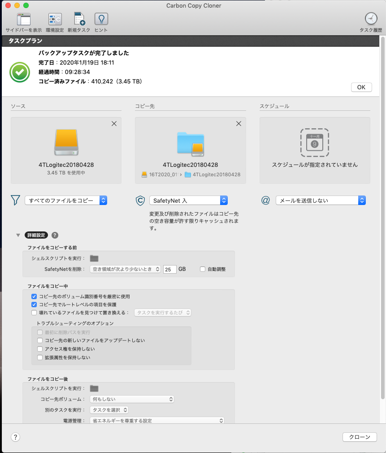The height and width of the screenshot is (453, 386).
Task: Open the 電源管理 省エネルギー dropdown
Action: (157, 421)
